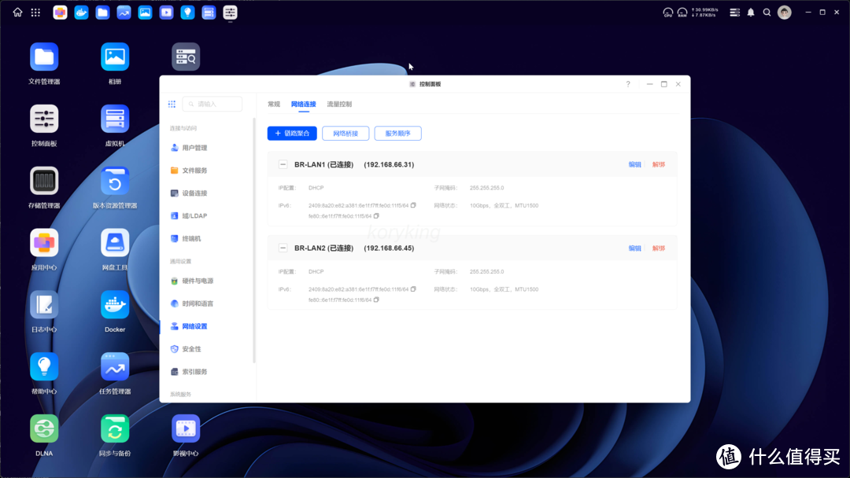Click 解绑 for BR-LAN2
Viewport: 850px width, 478px height.
tap(657, 247)
